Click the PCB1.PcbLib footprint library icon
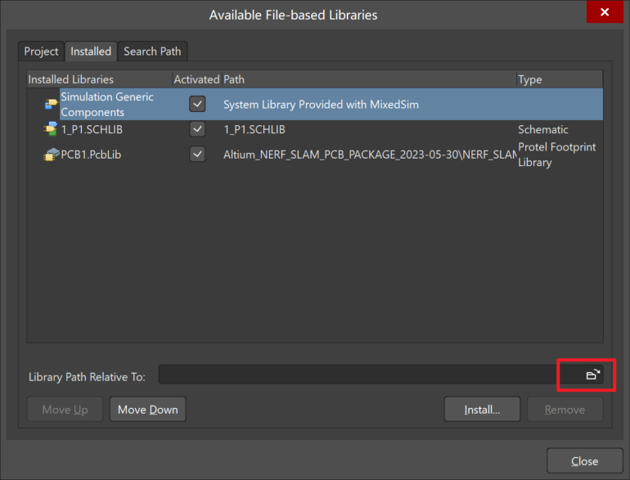This screenshot has height=480, width=630. 51,155
